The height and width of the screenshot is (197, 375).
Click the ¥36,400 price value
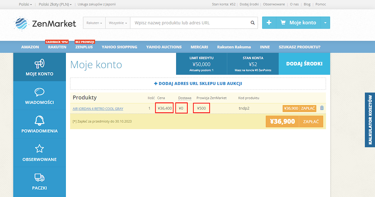[165, 108]
